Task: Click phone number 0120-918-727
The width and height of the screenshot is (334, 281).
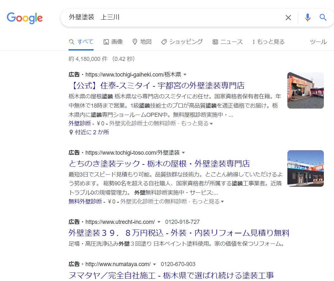Action: point(182,222)
